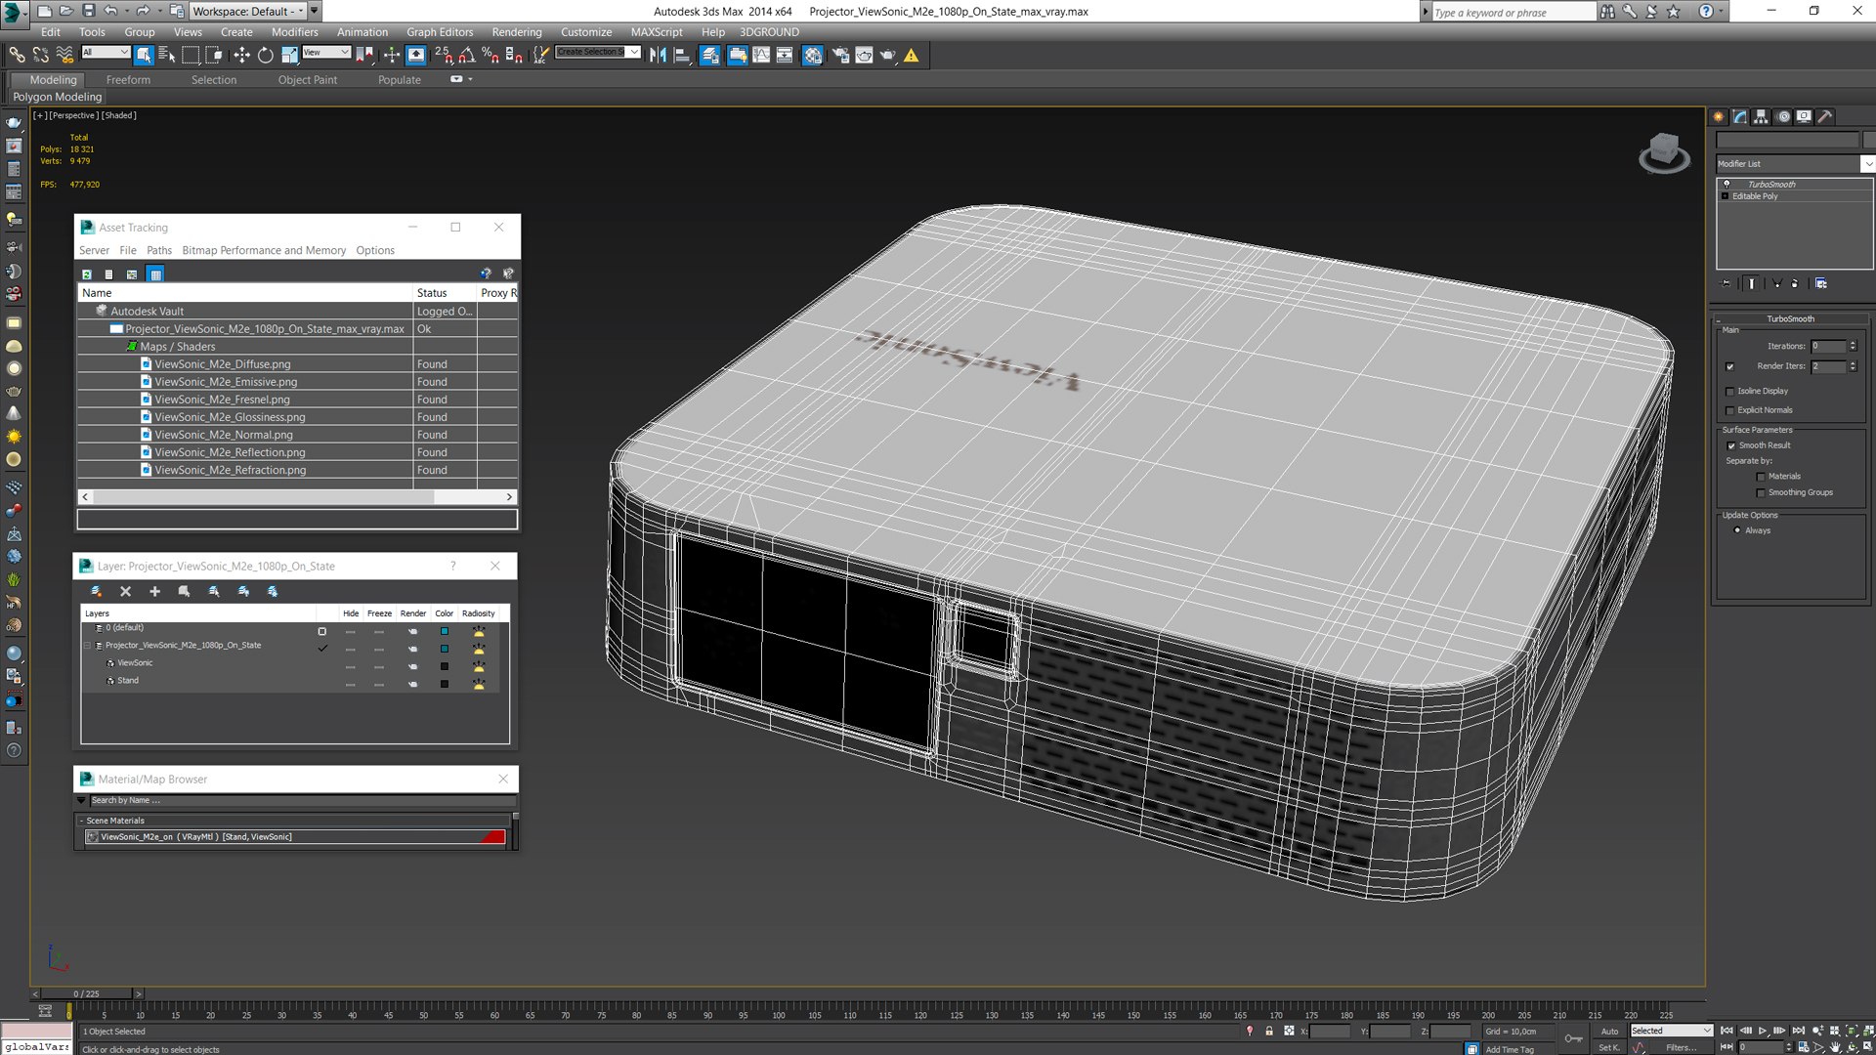Open the Render Setup teapot icon
Image resolution: width=1876 pixels, height=1055 pixels.
(x=840, y=56)
